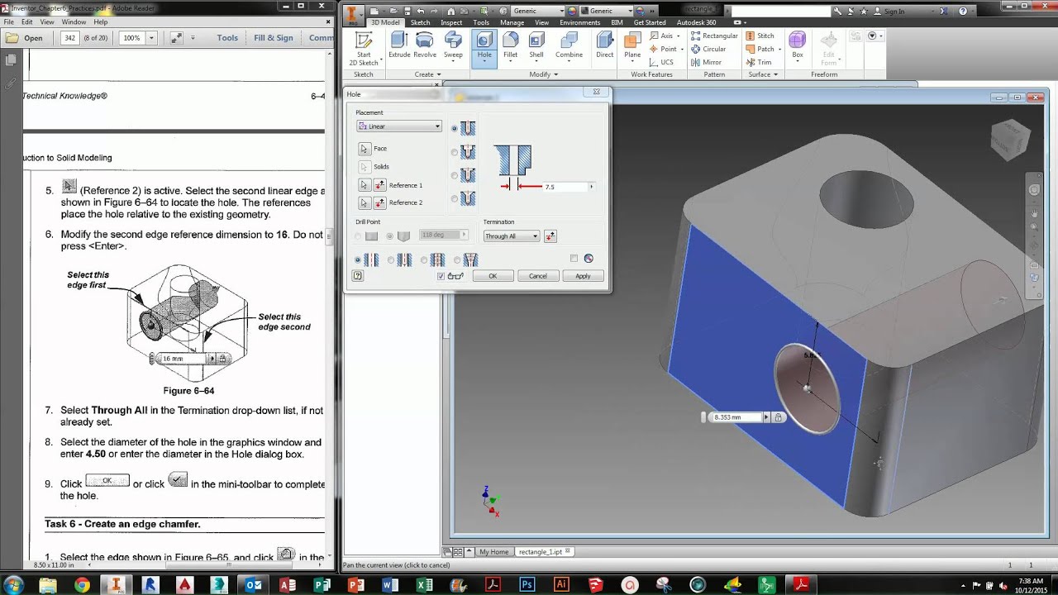The image size is (1058, 595).
Task: Select the drilled hole type radio
Action: tap(455, 129)
